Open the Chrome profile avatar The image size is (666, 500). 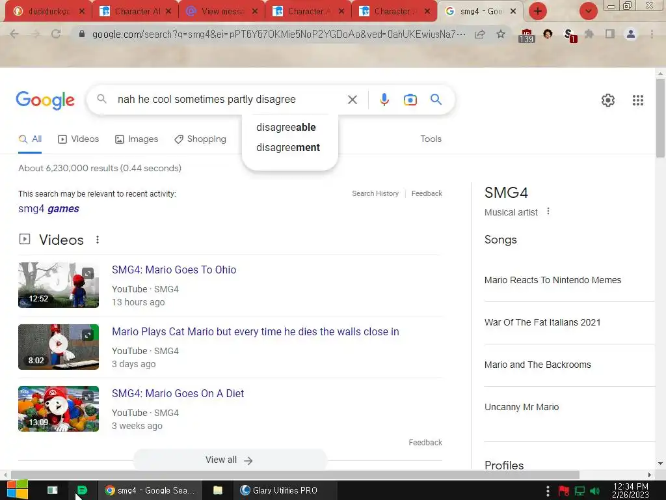(x=631, y=34)
